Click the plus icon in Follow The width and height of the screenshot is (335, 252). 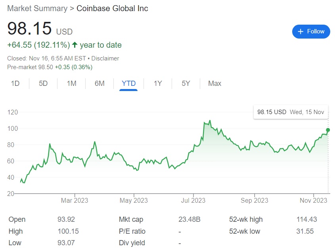pos(300,31)
